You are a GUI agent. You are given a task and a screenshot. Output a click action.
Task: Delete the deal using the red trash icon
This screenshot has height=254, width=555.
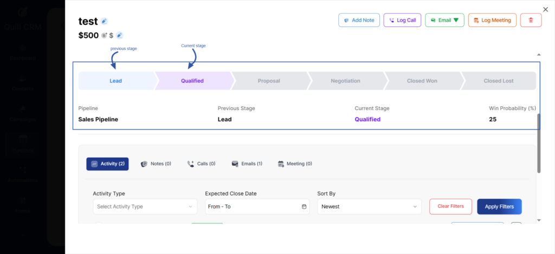pyautogui.click(x=531, y=20)
